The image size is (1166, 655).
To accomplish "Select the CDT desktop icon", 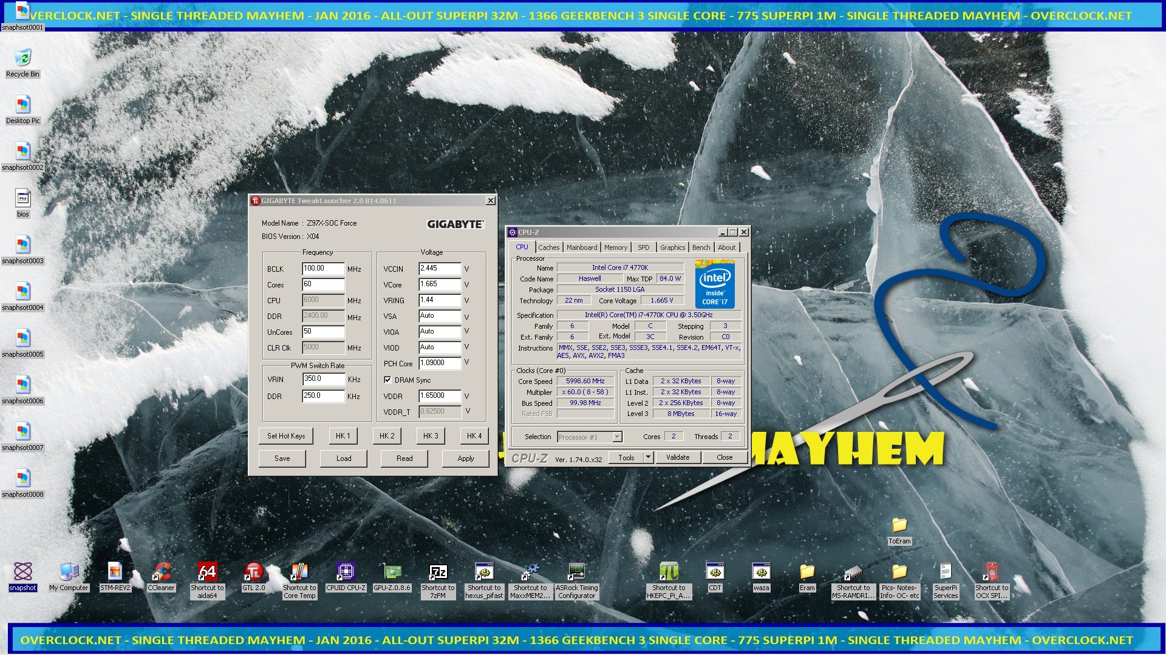I will pos(715,577).
